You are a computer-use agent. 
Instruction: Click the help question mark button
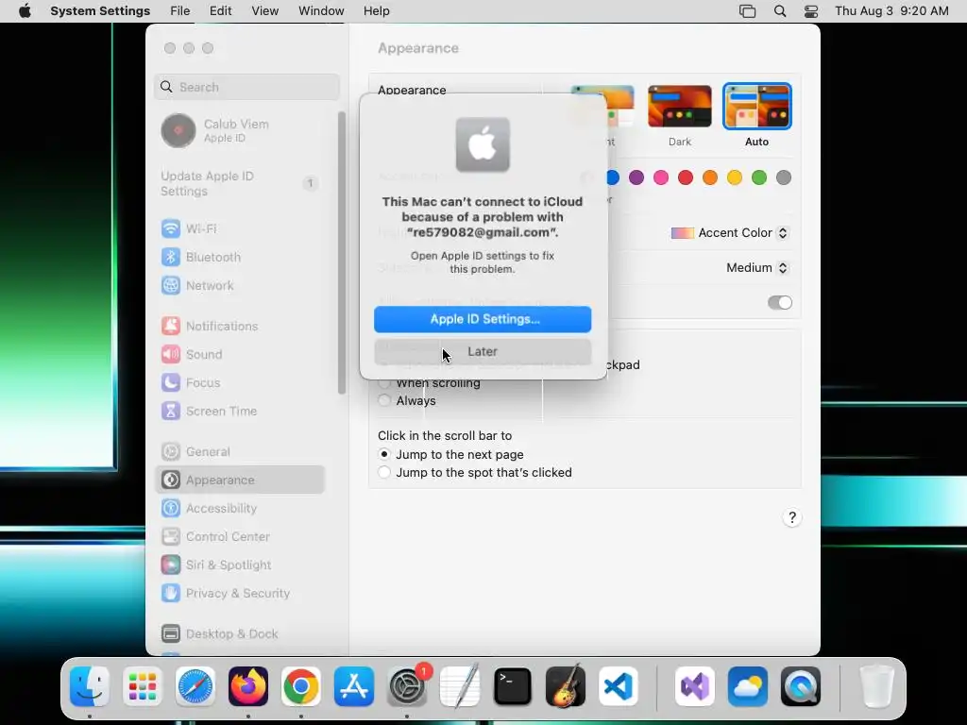pyautogui.click(x=792, y=517)
